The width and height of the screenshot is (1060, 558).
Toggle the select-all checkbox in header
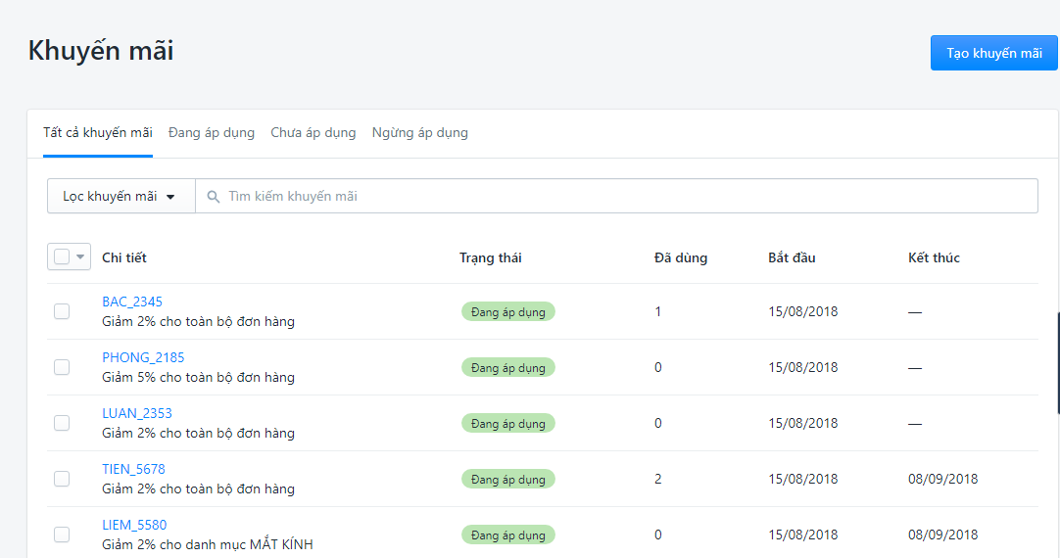pyautogui.click(x=62, y=257)
